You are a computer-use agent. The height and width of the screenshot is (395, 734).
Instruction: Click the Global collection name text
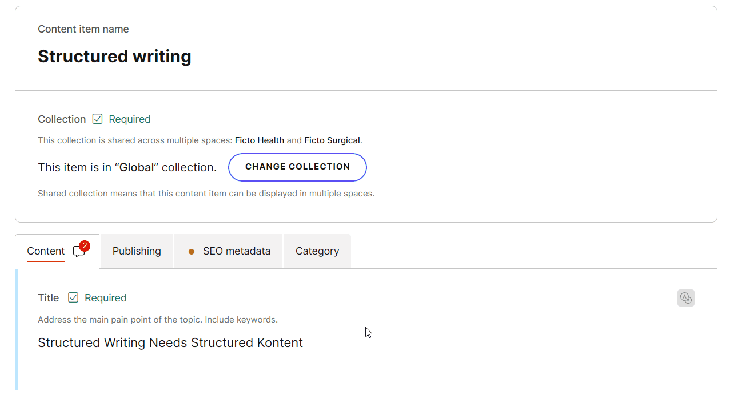(x=137, y=167)
